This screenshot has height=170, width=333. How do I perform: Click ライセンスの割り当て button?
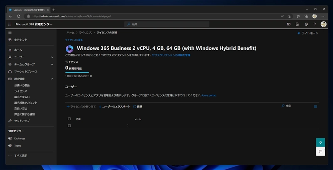pyautogui.click(x=81, y=107)
